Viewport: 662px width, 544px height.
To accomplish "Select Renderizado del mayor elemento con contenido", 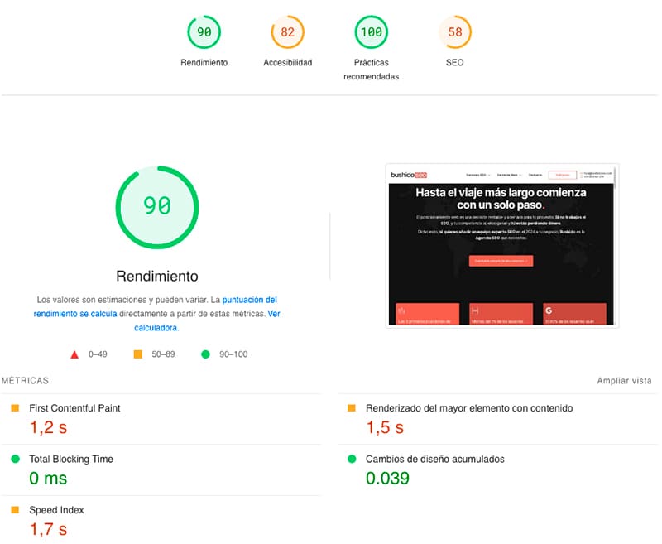I will coord(468,408).
